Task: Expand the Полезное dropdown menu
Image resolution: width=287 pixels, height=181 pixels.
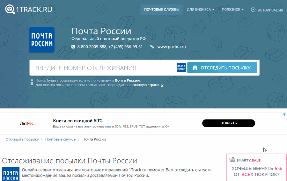Action: [232, 10]
